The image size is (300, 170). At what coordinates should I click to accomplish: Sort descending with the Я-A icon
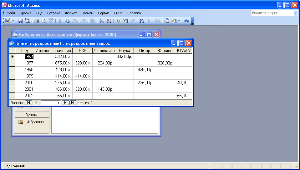[x=109, y=21]
